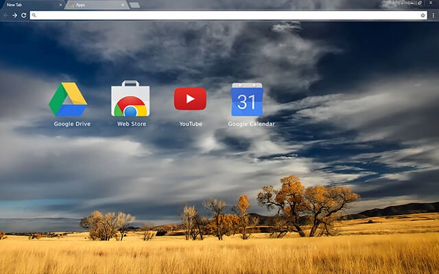Switch to the Apps tab
Screen dimensions: 439x274
tap(97, 5)
